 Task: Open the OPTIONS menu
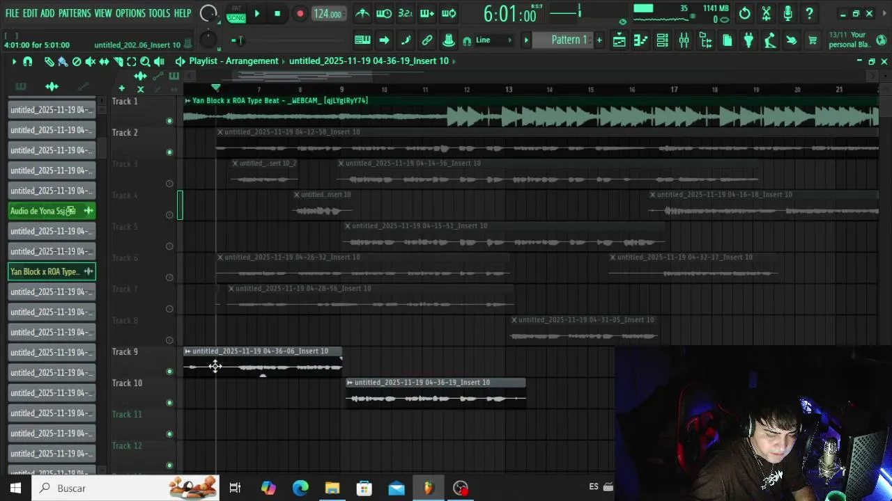click(130, 13)
